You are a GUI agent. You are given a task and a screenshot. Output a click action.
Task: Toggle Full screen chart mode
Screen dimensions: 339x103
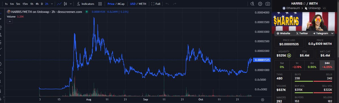pyautogui.click(x=156, y=4)
